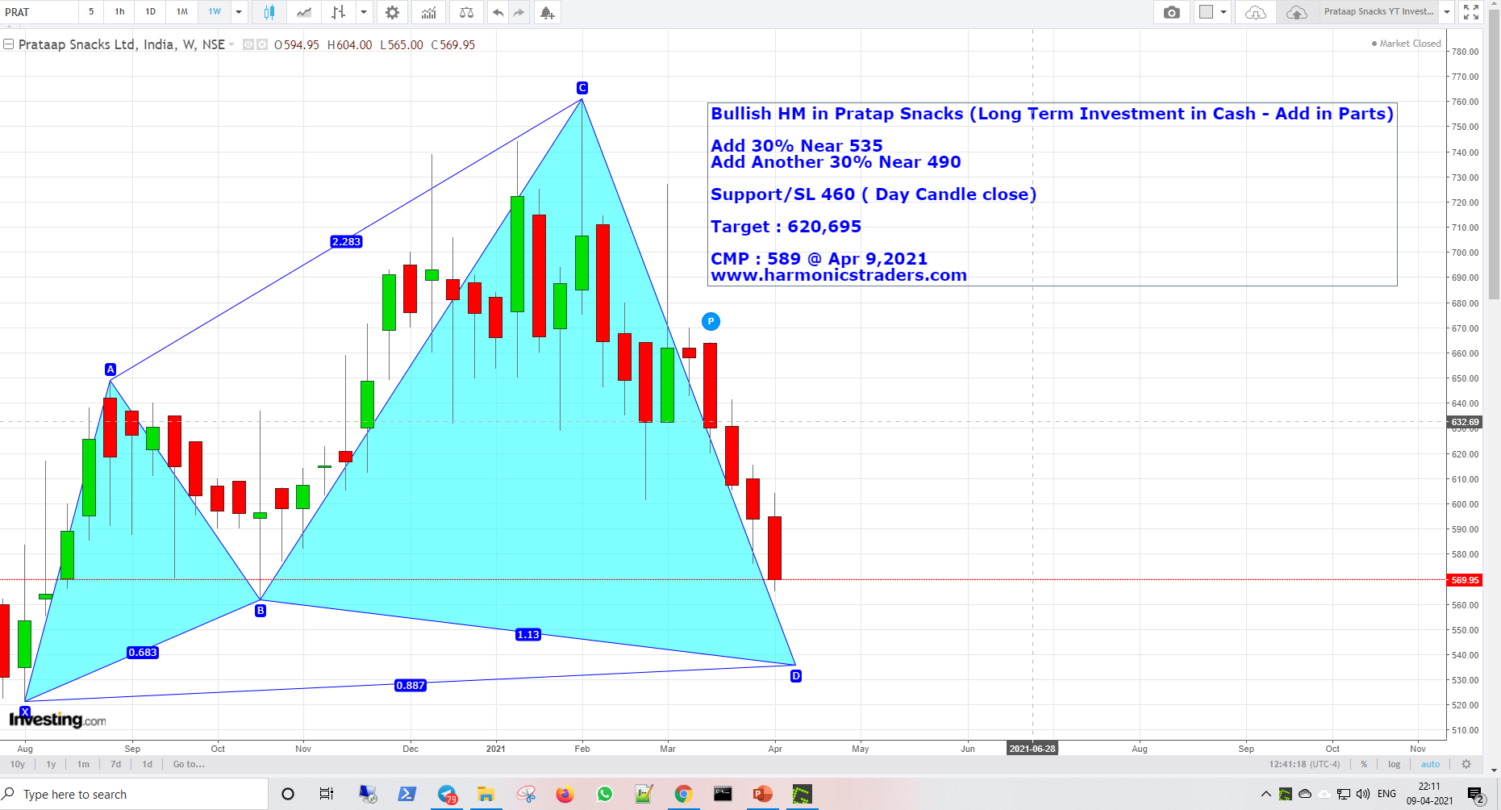Click the undo arrow icon

coord(498,12)
